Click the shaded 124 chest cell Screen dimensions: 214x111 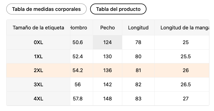tap(108, 42)
